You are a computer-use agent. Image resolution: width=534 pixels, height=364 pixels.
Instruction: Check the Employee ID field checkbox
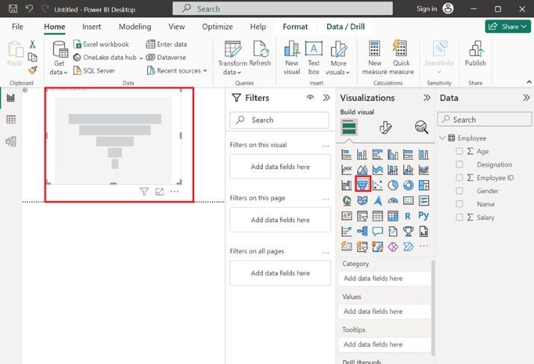[459, 178]
